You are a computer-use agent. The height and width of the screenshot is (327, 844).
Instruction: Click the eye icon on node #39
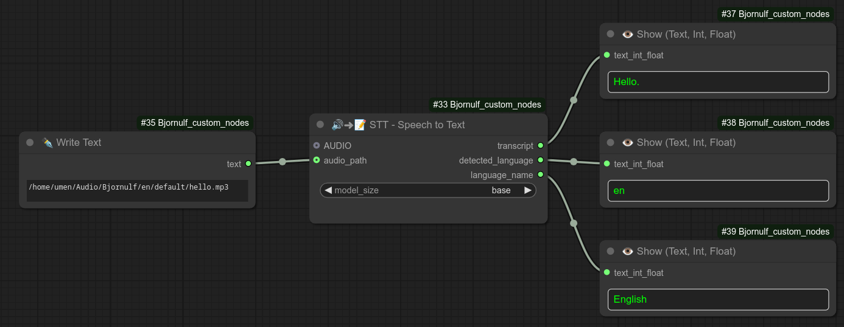click(628, 251)
